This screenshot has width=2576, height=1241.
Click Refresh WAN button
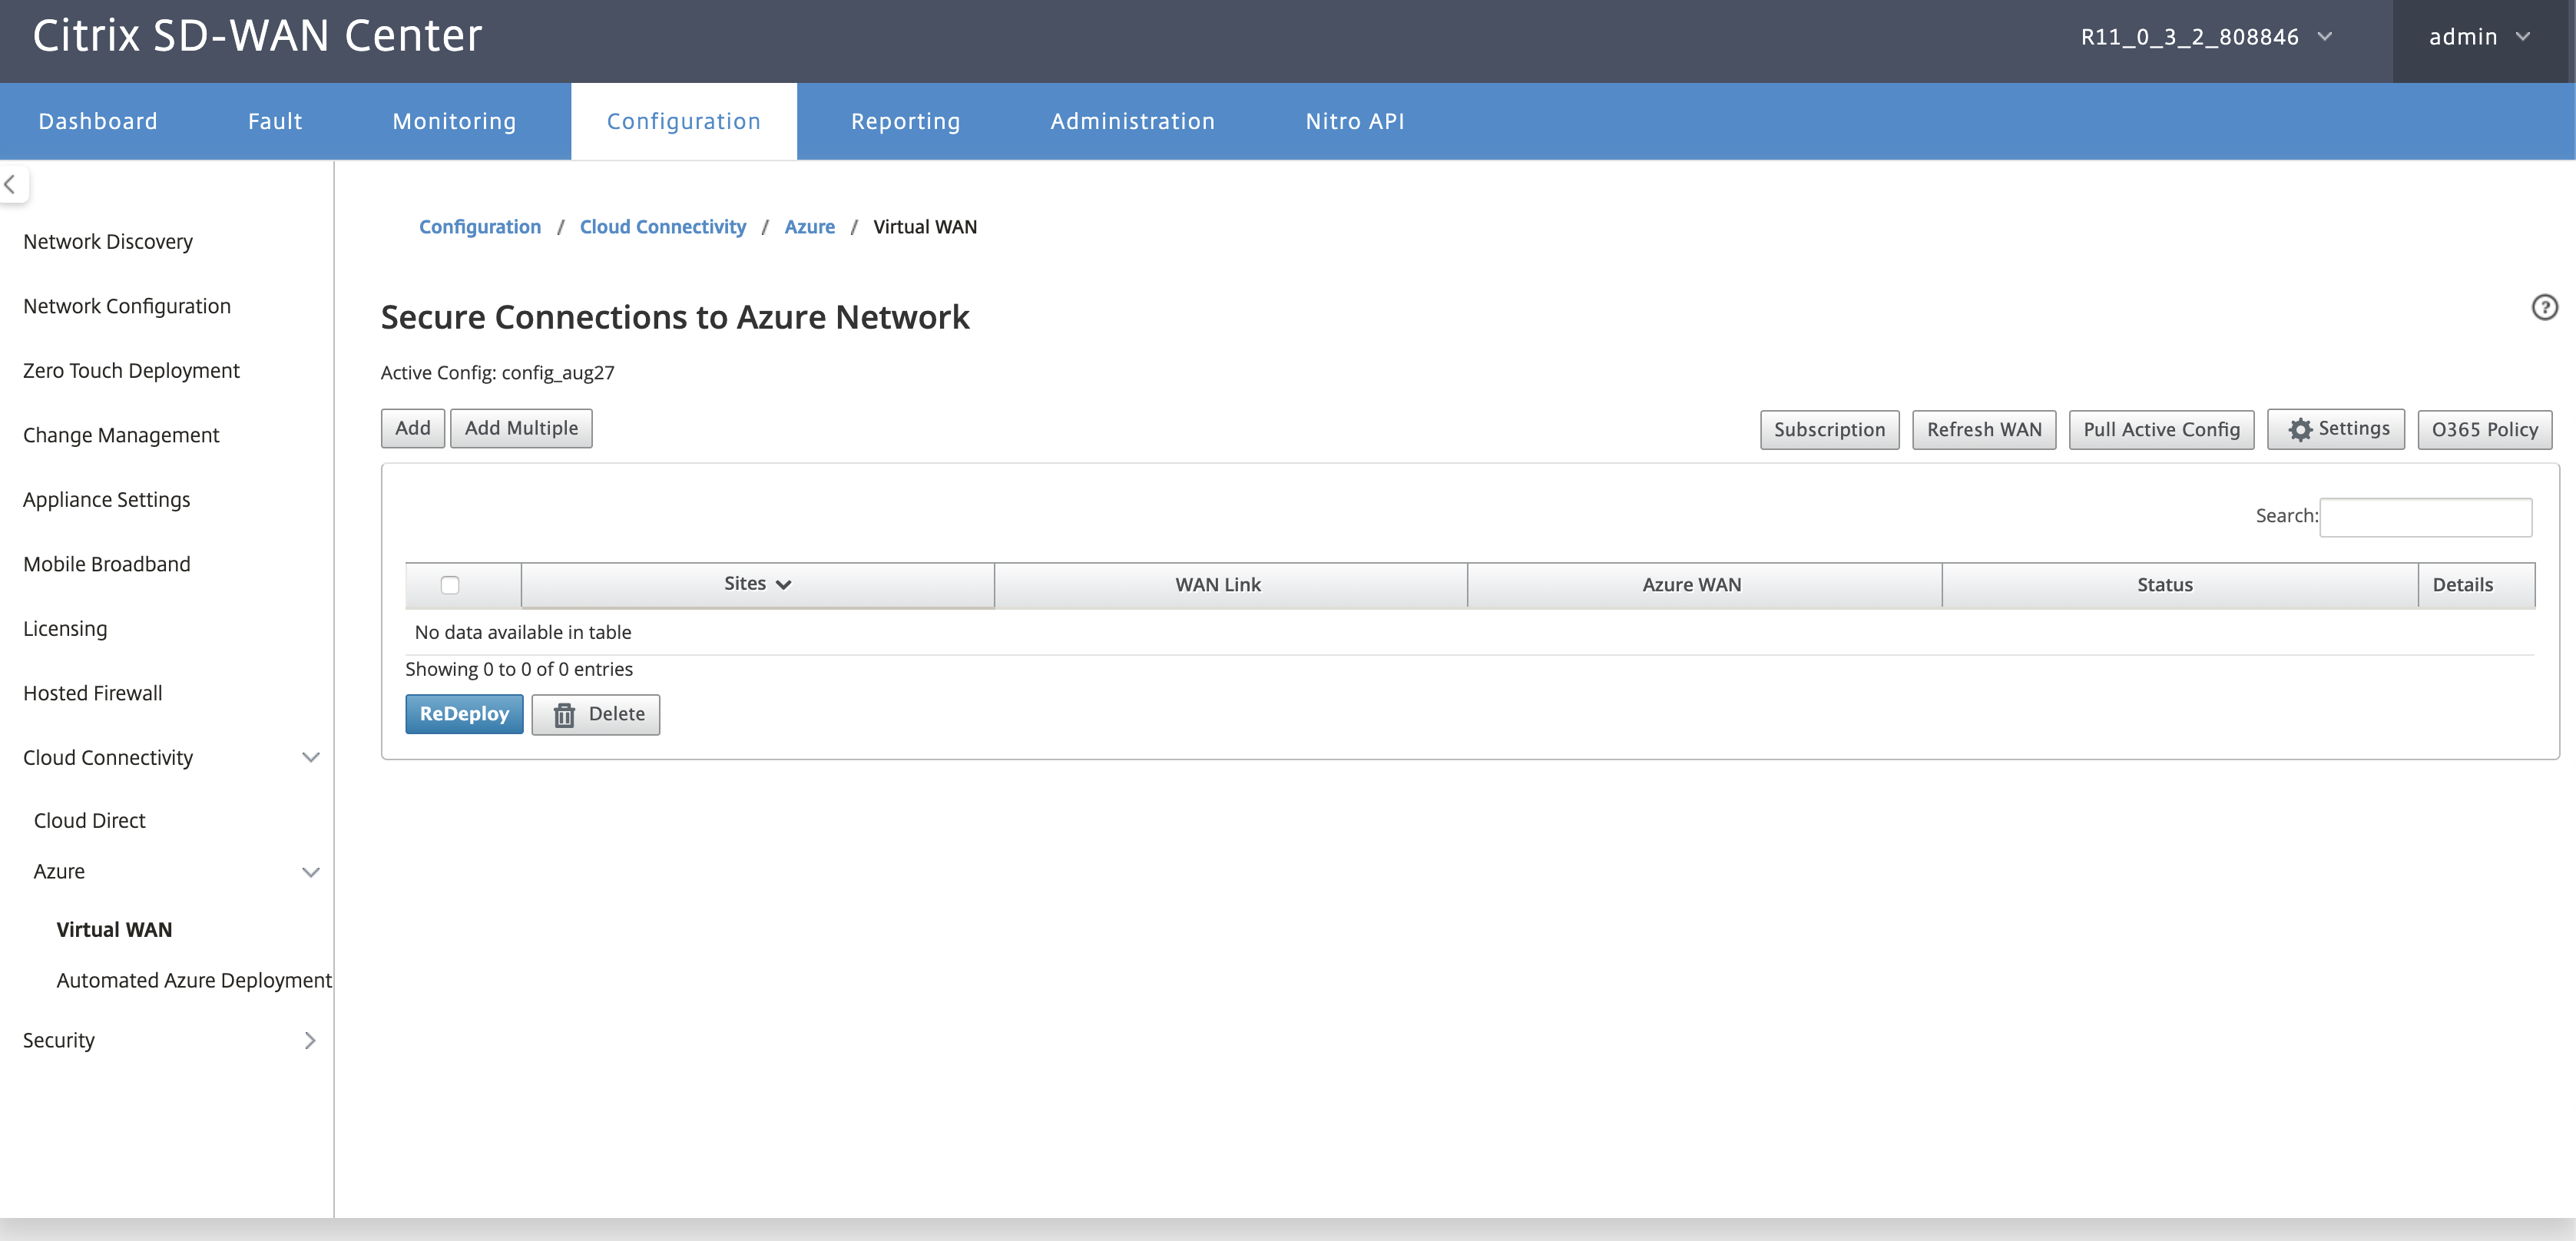pos(1984,429)
